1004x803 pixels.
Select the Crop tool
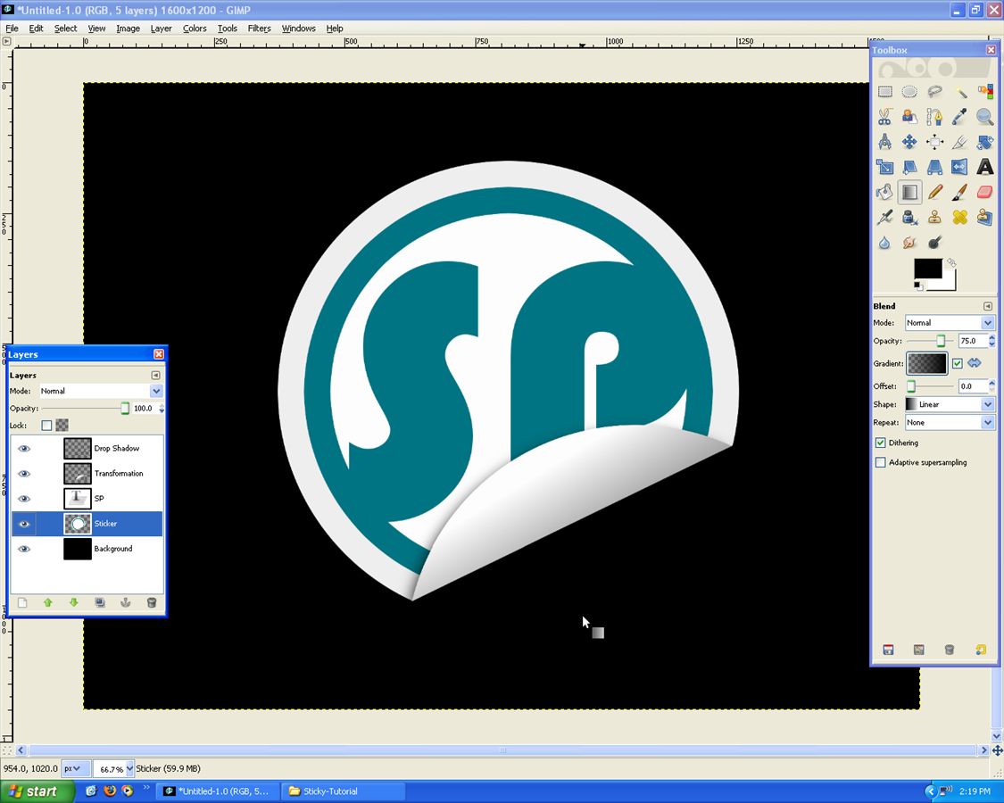[x=959, y=142]
